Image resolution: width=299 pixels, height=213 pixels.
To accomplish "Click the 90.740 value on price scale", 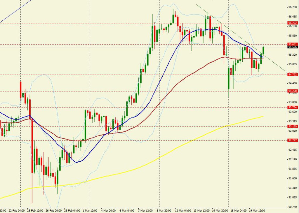I will 292,207.
